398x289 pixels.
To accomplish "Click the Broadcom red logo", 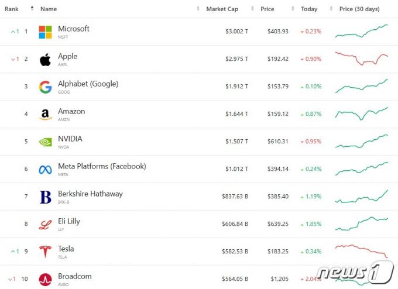I will coord(45,280).
